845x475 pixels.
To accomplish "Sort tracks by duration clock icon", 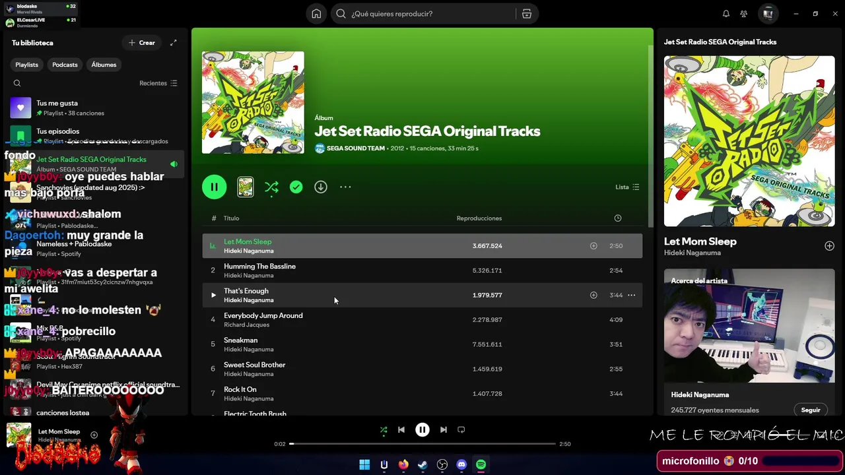I will (x=618, y=218).
